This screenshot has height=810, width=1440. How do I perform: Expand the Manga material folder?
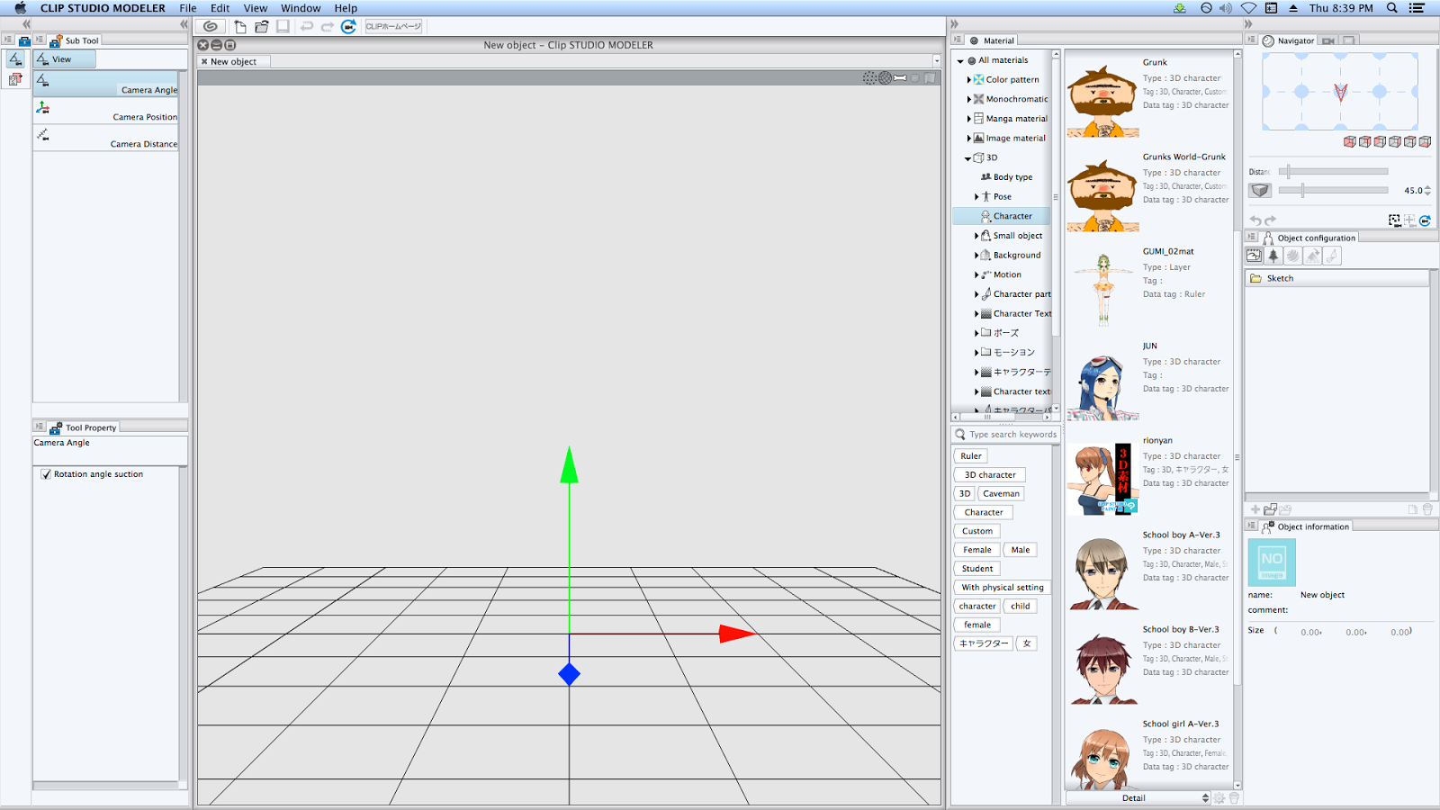969,119
